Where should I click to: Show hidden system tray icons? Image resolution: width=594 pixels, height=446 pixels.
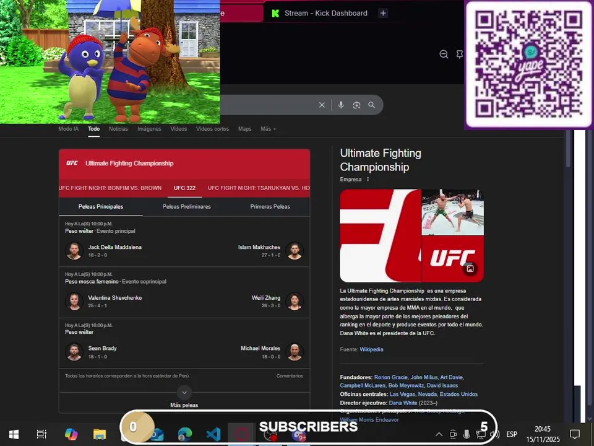click(x=439, y=434)
